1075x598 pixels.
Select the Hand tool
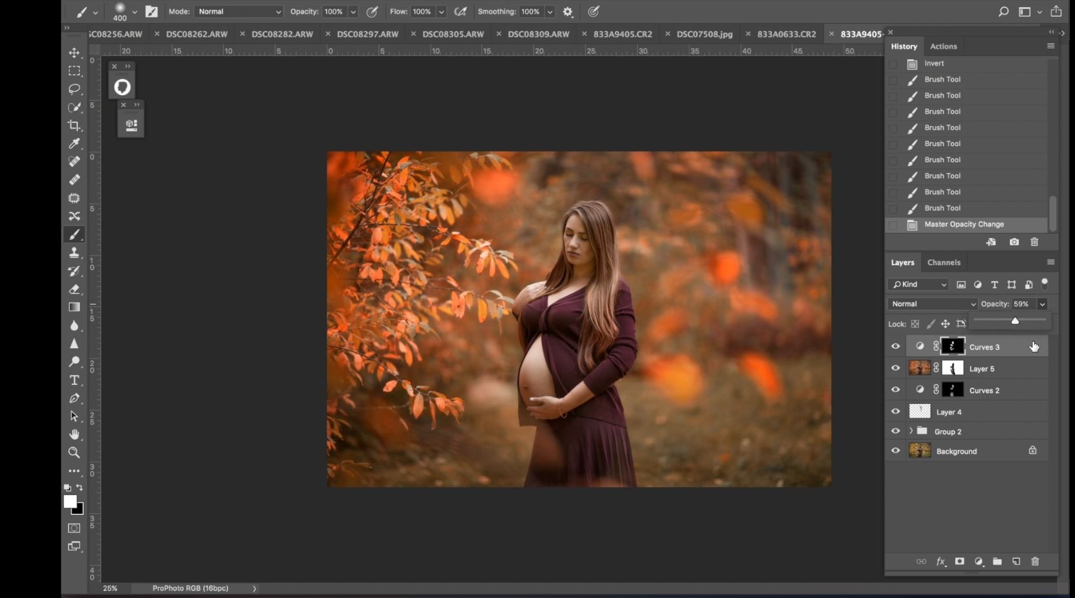click(75, 434)
